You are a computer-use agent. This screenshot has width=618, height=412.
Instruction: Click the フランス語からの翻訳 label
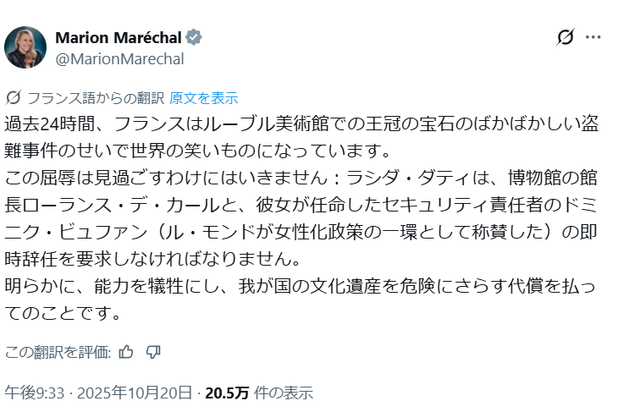pos(95,97)
